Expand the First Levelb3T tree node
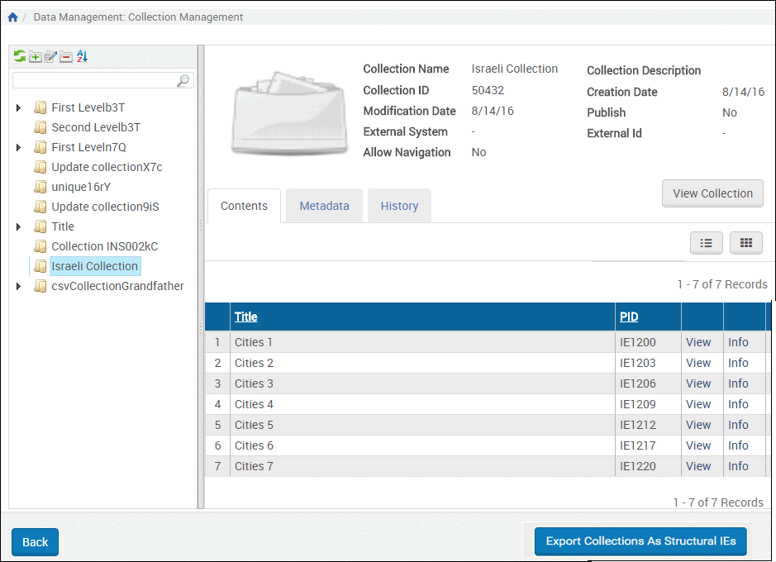776x562 pixels. (18, 107)
